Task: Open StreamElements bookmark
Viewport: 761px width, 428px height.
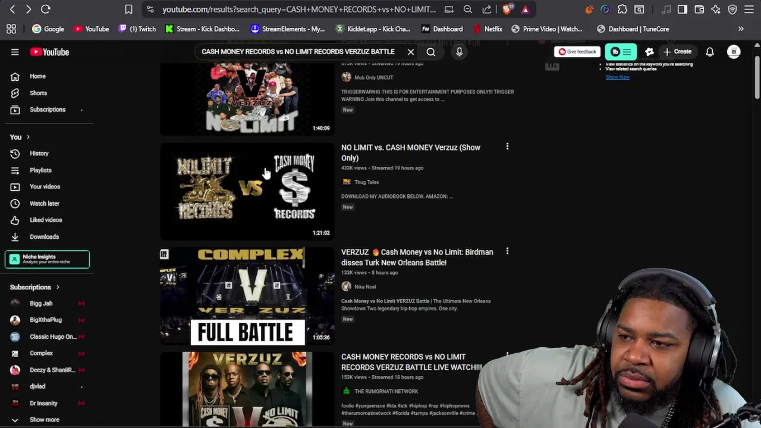Action: coord(288,29)
